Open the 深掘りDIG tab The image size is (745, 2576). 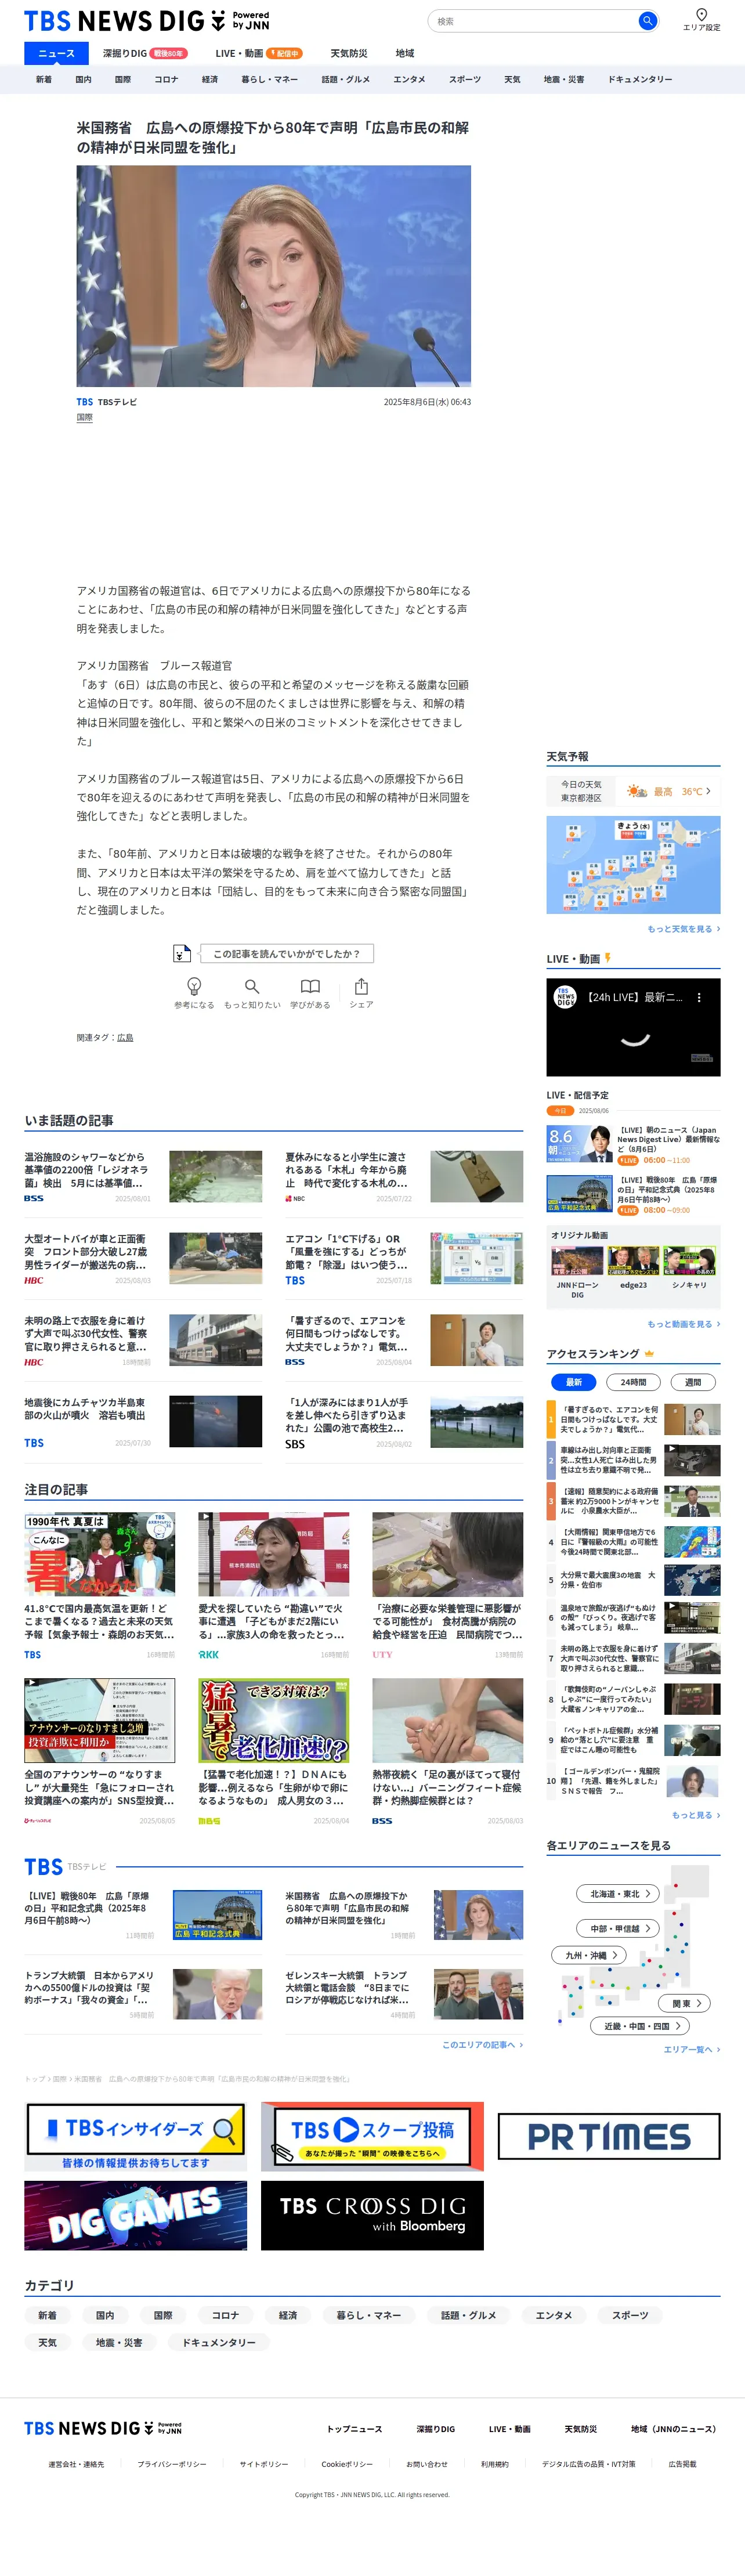click(145, 54)
